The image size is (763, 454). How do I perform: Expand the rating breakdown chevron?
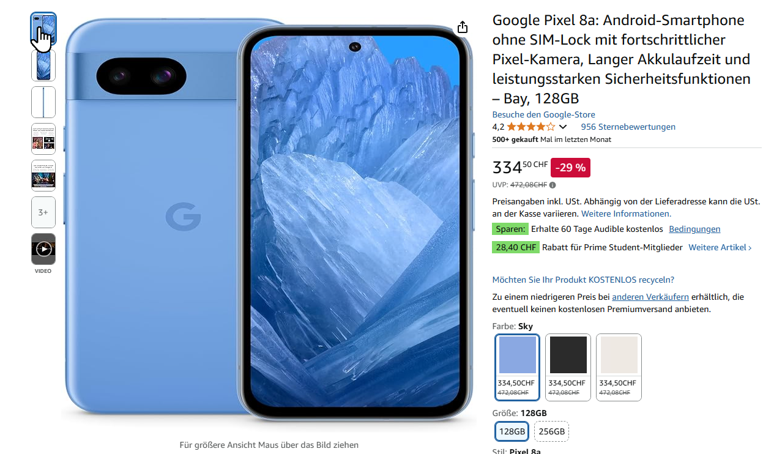pyautogui.click(x=563, y=127)
